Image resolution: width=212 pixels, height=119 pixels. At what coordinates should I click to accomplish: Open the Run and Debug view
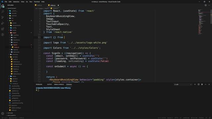pos(3,23)
